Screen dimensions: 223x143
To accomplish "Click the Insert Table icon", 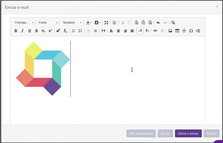I will [177, 31].
